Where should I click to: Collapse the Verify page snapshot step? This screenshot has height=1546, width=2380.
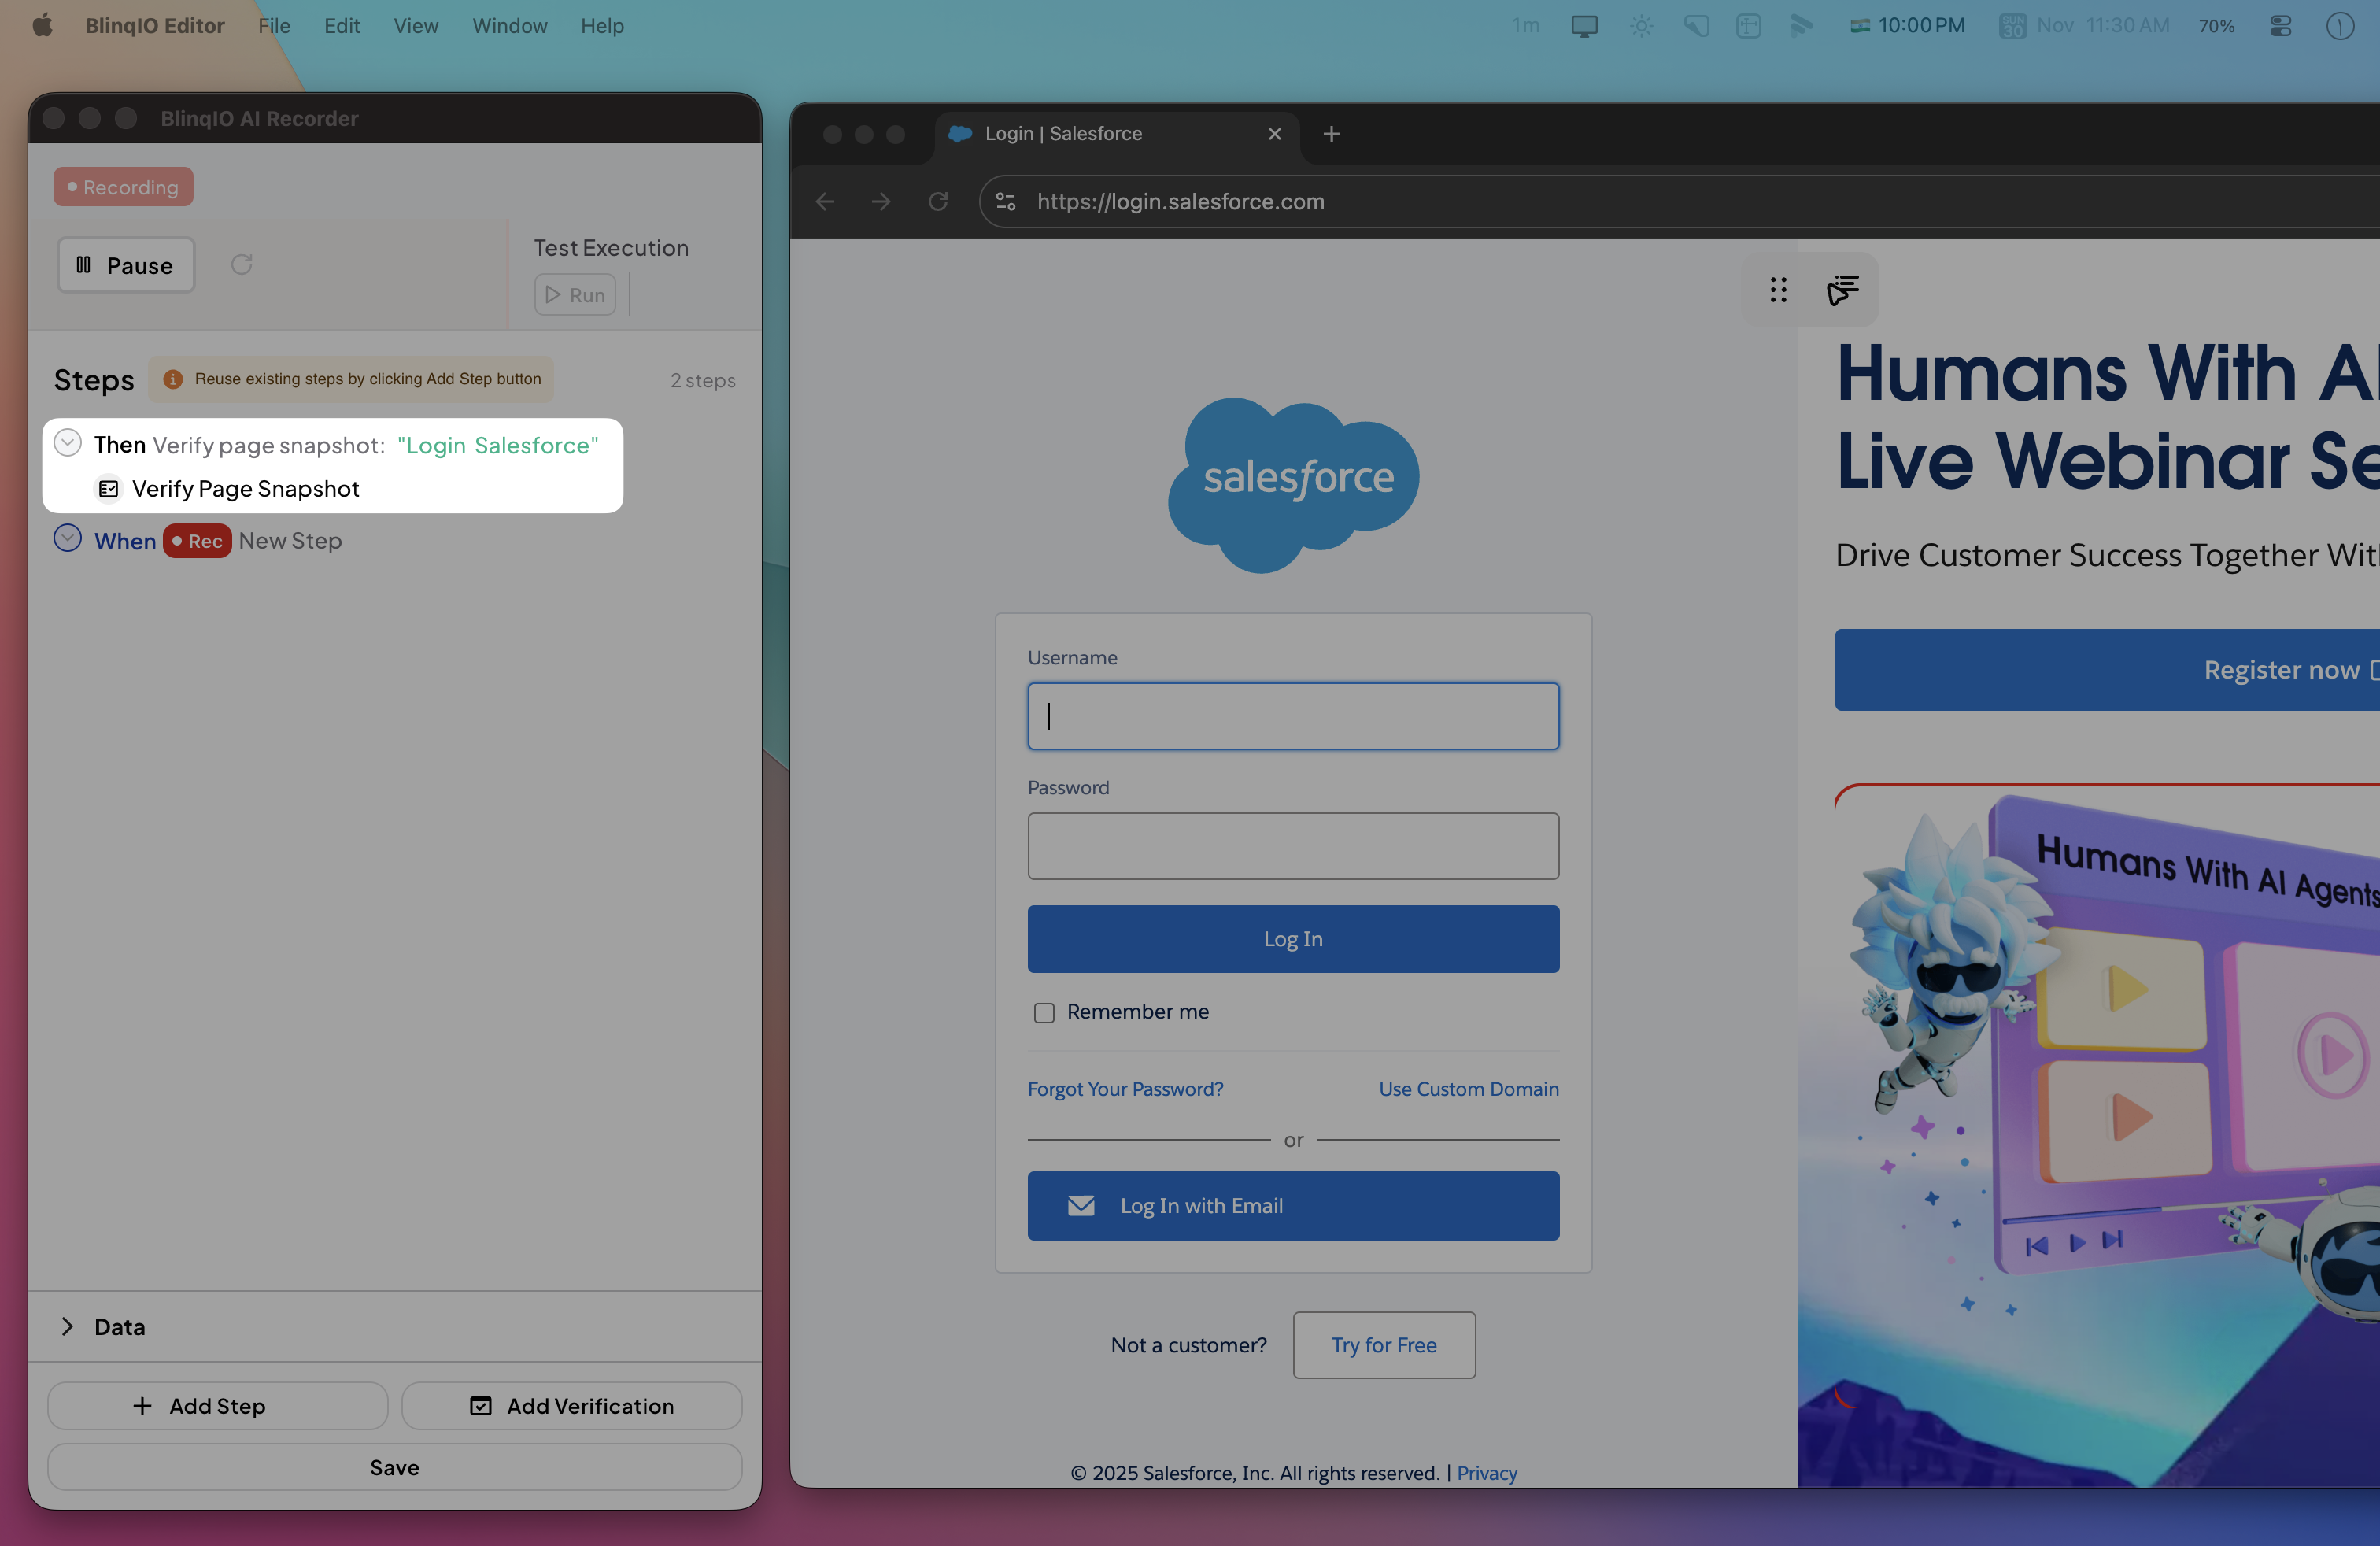(x=67, y=443)
